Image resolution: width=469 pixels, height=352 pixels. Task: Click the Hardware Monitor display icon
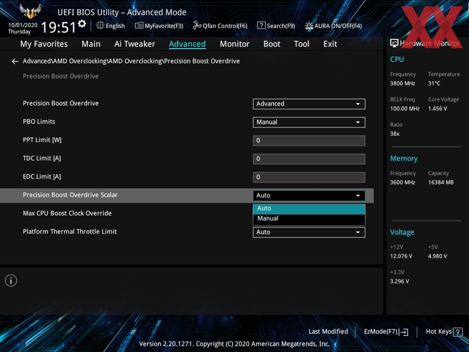[394, 43]
